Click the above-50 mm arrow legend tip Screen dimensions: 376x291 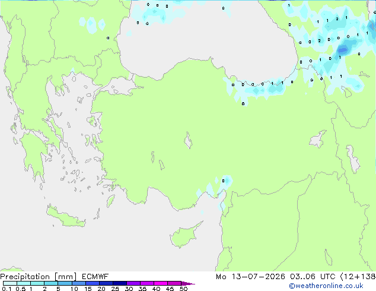click(188, 283)
